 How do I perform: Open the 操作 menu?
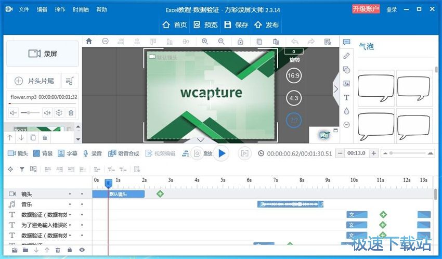[60, 9]
